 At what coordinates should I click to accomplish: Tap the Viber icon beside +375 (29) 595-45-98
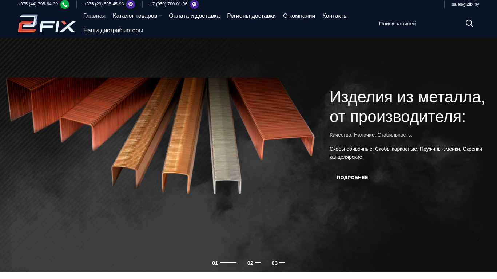pos(131,4)
